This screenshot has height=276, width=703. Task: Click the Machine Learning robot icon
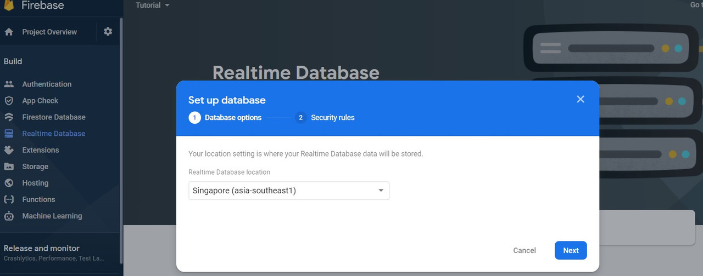click(x=9, y=216)
